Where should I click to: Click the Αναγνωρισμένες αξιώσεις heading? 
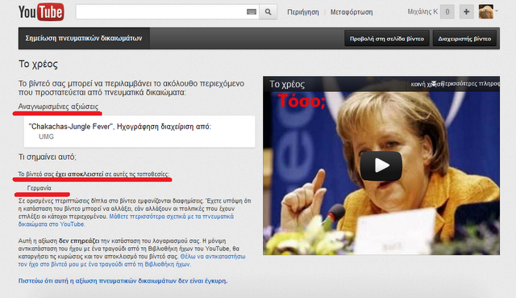click(58, 107)
